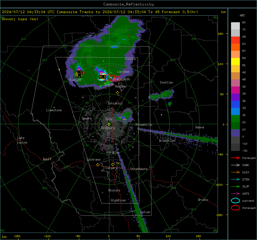Click the 'Annot: tops (km)' label
257x240 pixels.
coord(20,19)
